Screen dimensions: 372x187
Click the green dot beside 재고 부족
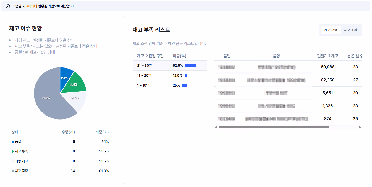tap(13, 151)
